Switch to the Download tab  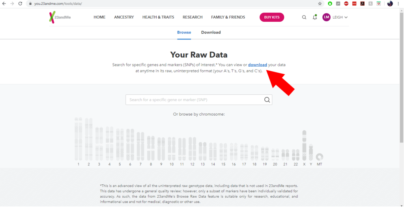[211, 32]
